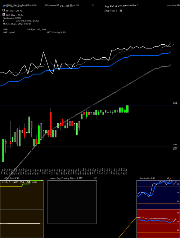Click the 'Day Vol: 0 M' text
The image size is (180, 238).
coord(113,10)
